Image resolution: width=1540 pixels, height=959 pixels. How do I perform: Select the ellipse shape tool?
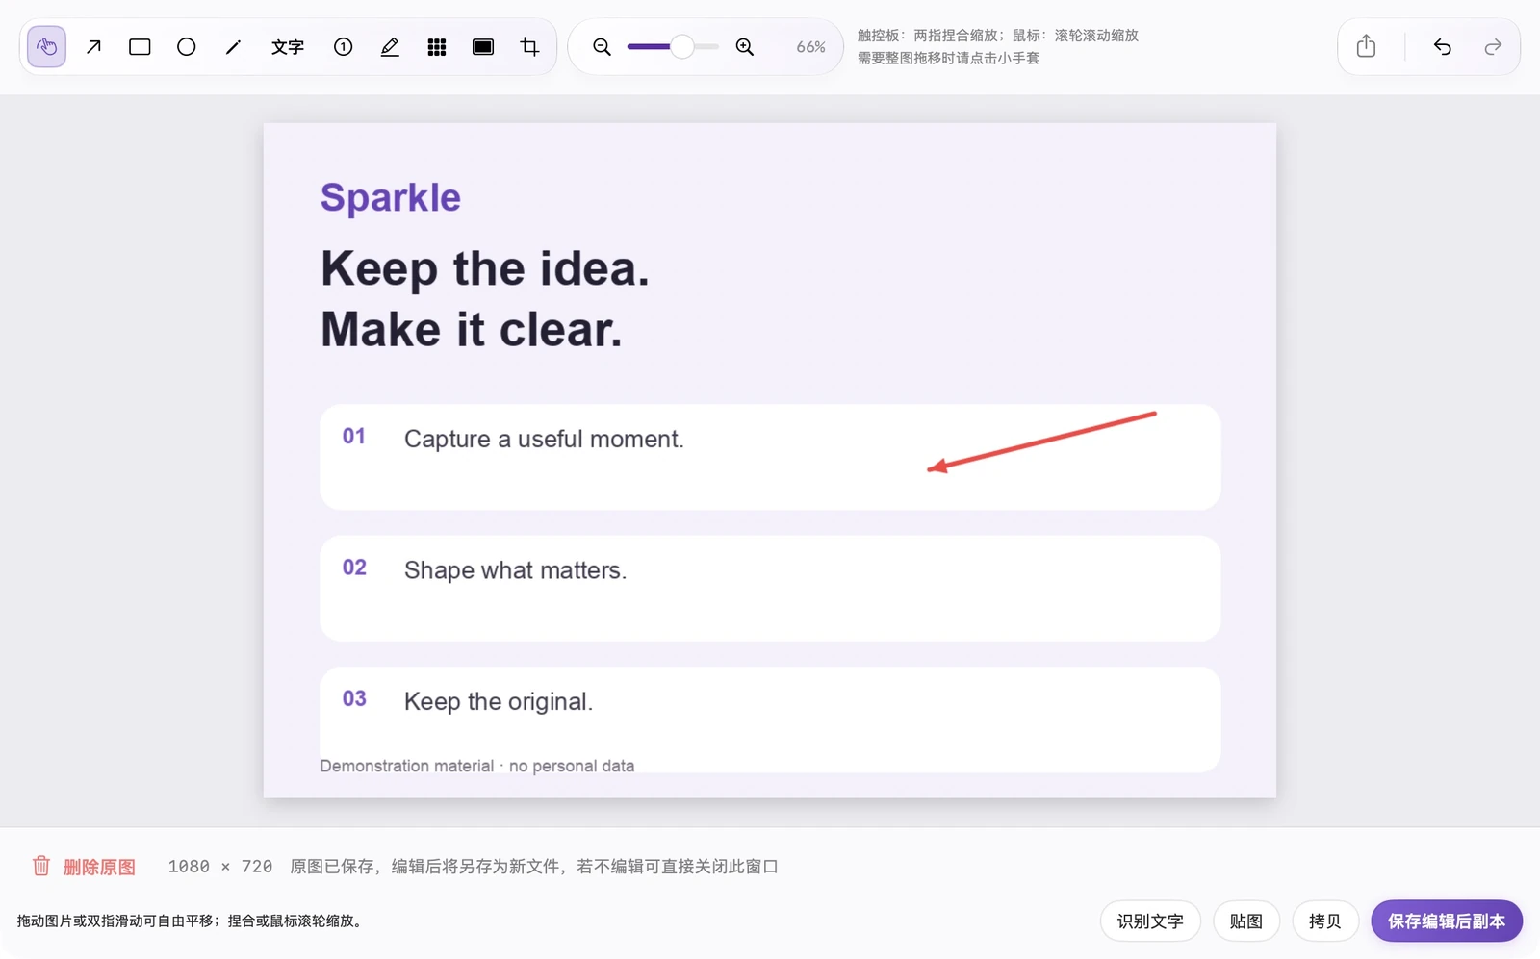pyautogui.click(x=187, y=47)
